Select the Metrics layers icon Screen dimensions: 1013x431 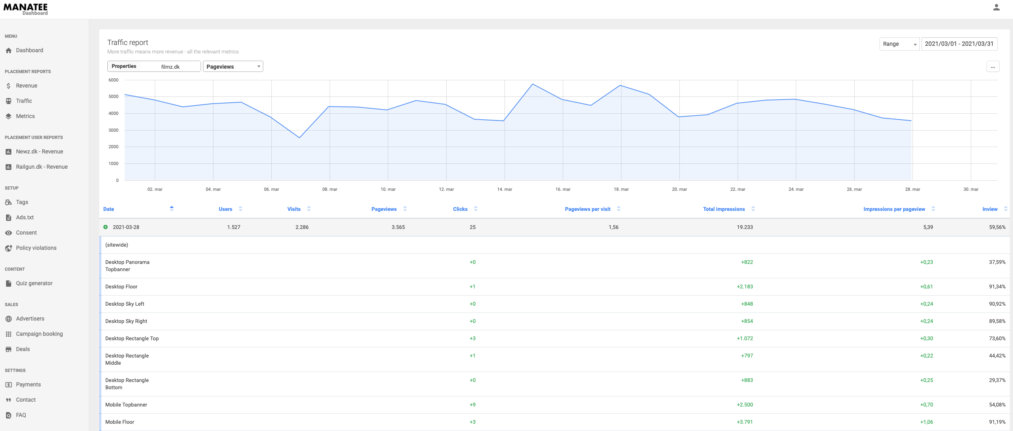coord(8,116)
